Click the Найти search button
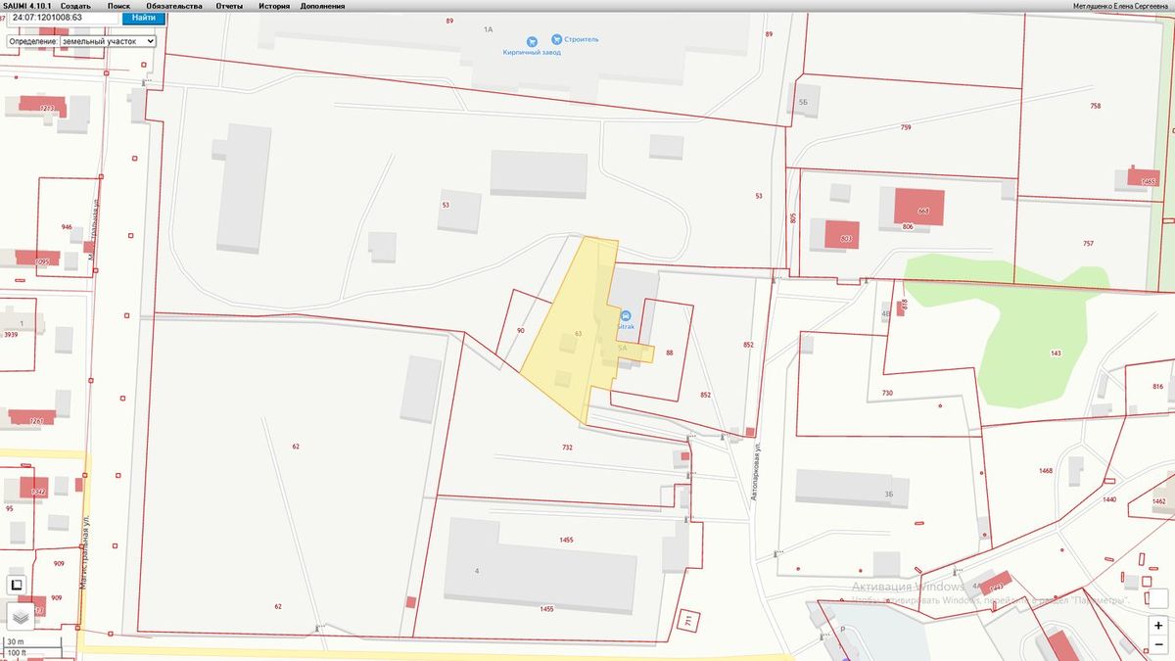This screenshot has width=1175, height=661. [143, 18]
